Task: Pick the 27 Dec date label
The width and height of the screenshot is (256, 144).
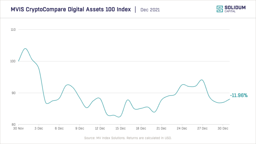Action: pyautogui.click(x=202, y=128)
